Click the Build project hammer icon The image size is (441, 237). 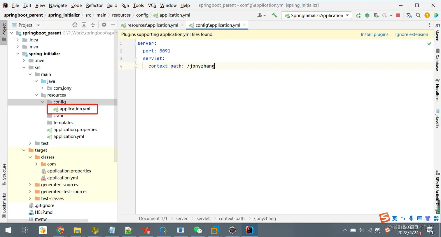pos(274,15)
